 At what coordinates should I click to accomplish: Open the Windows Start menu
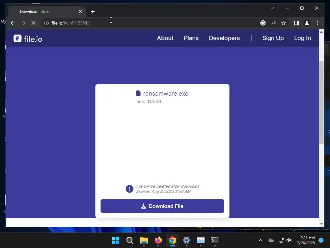[x=115, y=240]
